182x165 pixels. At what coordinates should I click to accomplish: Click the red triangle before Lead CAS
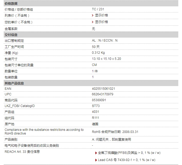click(96, 160)
